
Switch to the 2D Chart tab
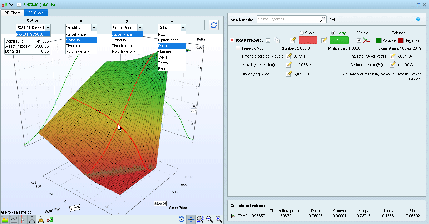pos(12,13)
